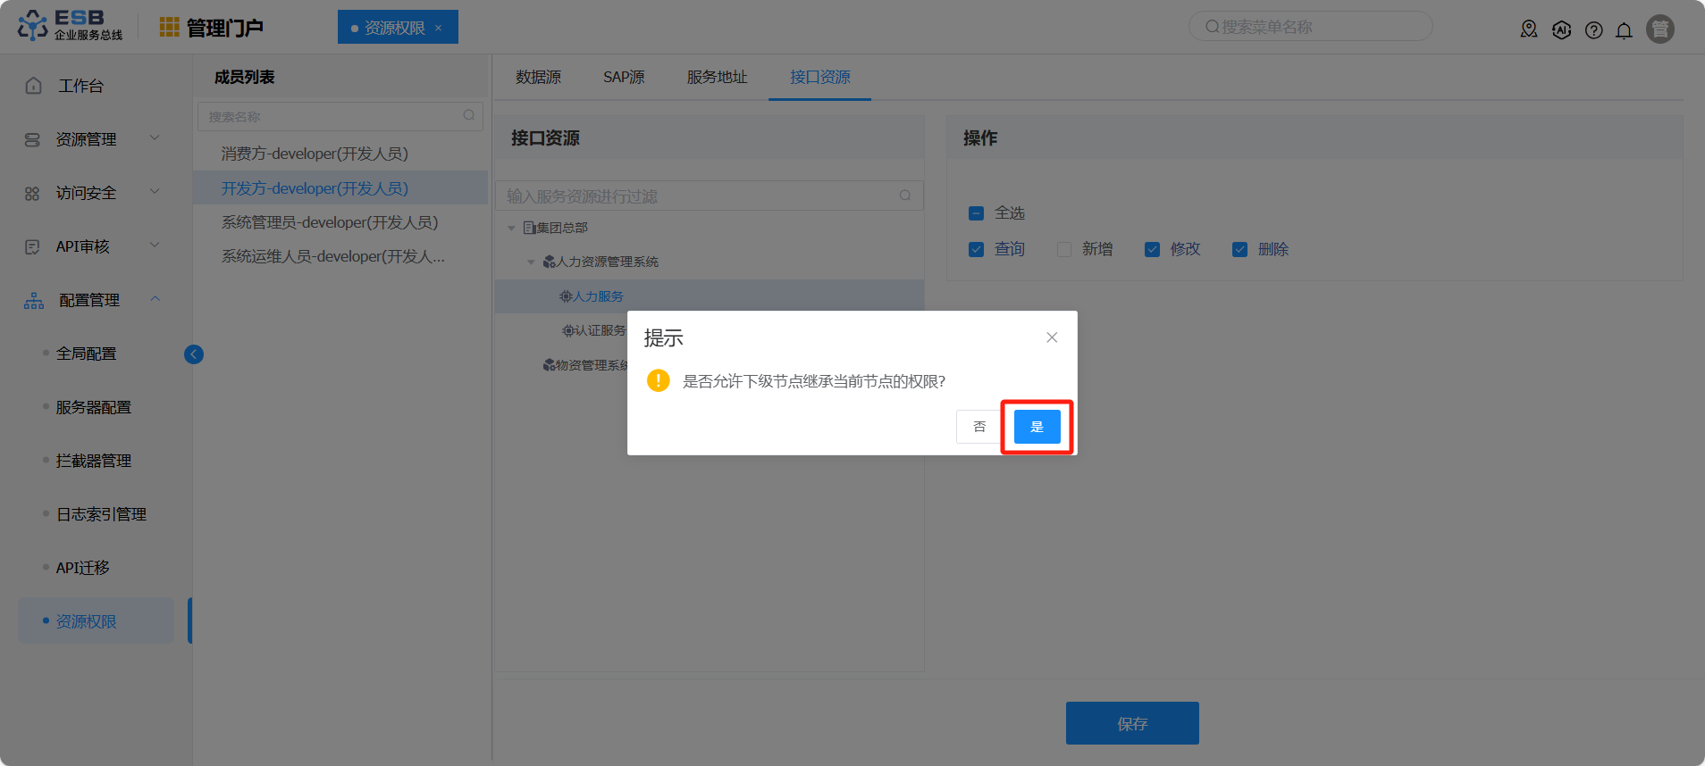This screenshot has height=766, width=1705.
Task: Click the search icon in member list
Action: [468, 116]
